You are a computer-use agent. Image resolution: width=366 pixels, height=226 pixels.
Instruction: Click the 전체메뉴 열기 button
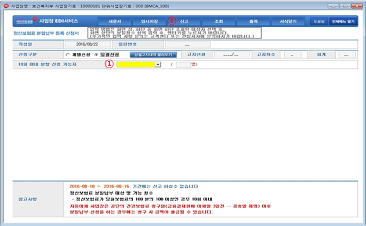[x=343, y=21]
